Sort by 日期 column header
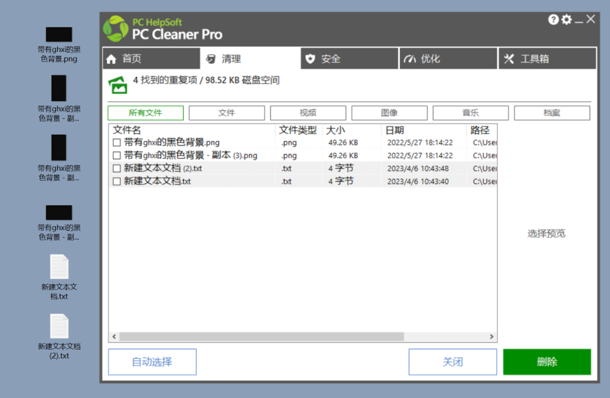 coord(424,130)
